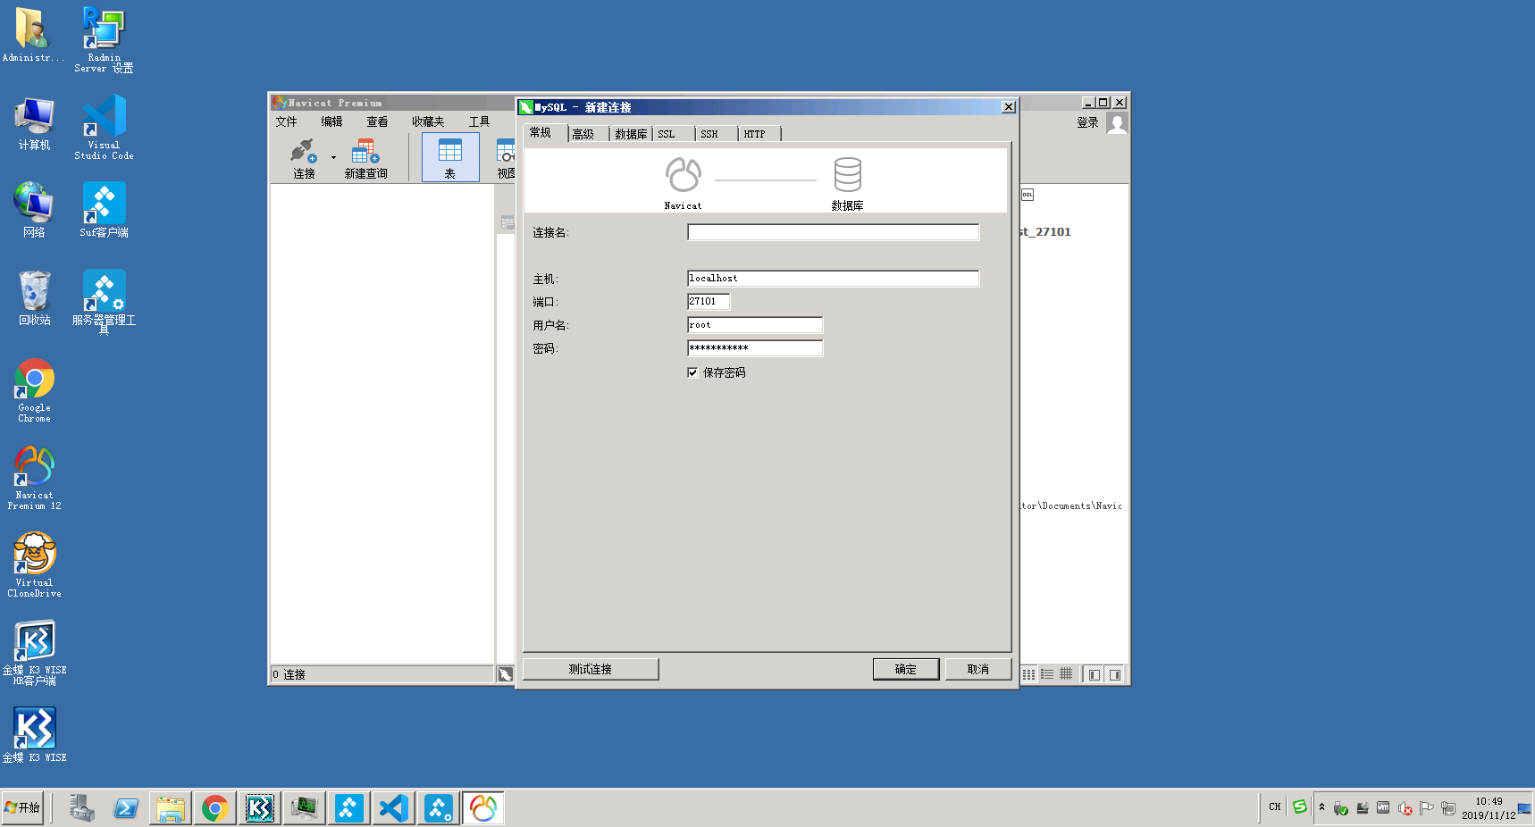Open Radmin Server 设置 desktop shortcut

tap(104, 39)
